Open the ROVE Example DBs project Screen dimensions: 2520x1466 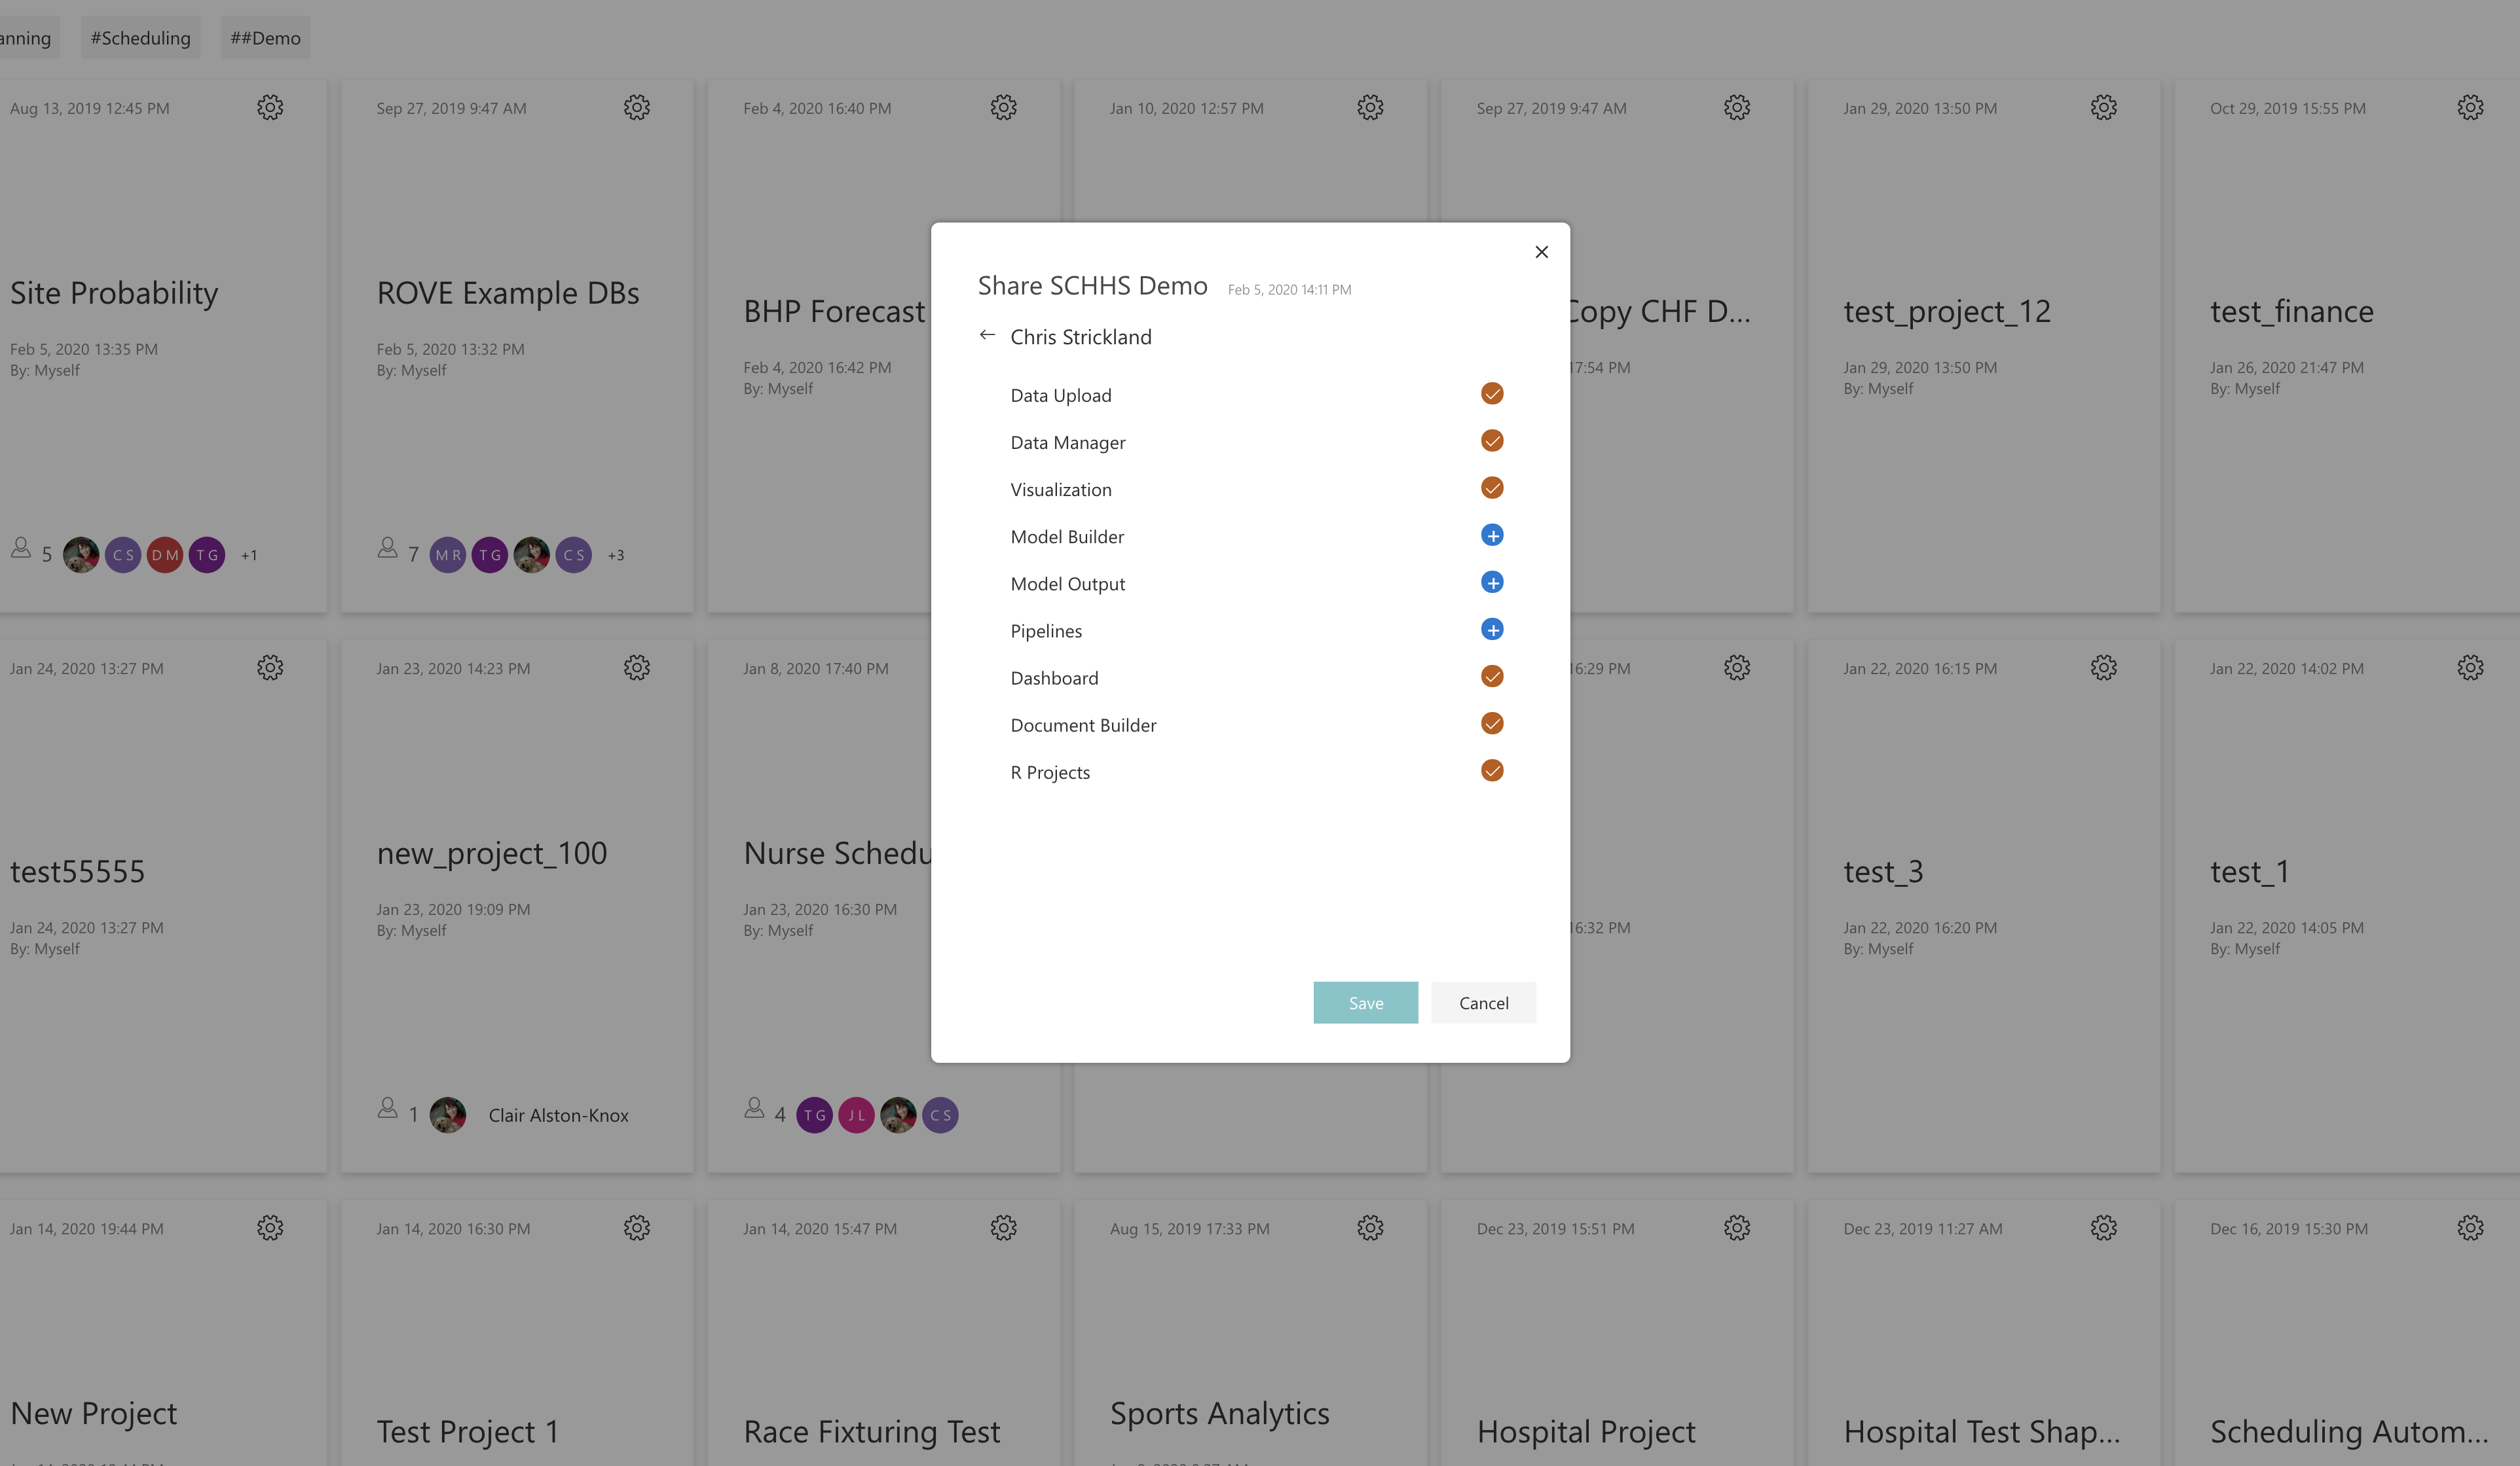(508, 293)
